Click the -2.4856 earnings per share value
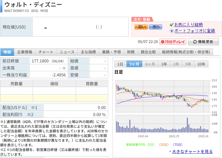This screenshot has height=158, width=222. point(59,75)
